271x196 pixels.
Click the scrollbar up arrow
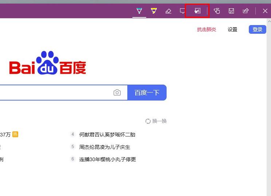[269, 21]
